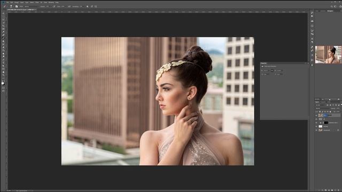
Task: Open the Layer menu
Action: [x=22, y=2]
